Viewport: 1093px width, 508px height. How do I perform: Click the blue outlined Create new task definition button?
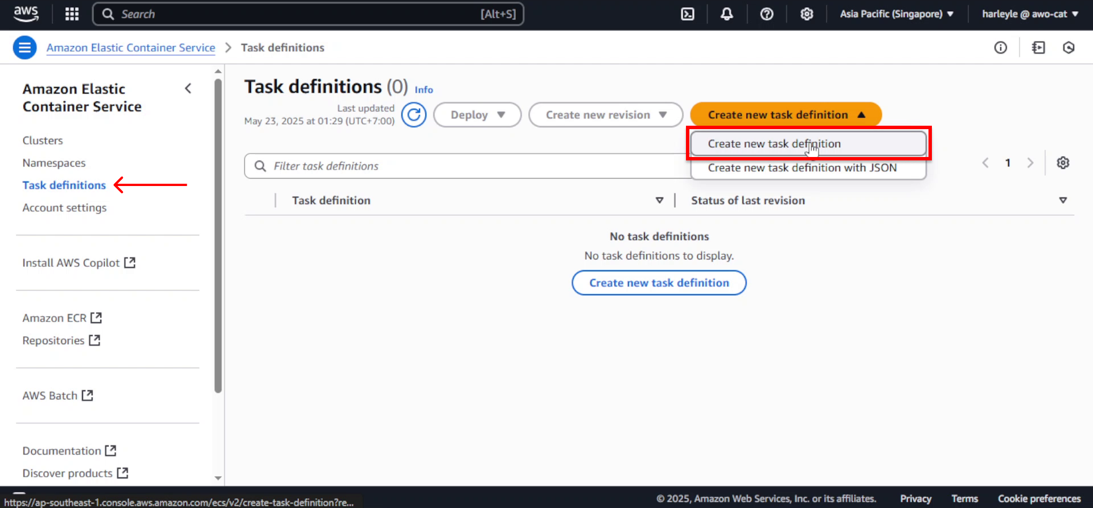pos(659,283)
